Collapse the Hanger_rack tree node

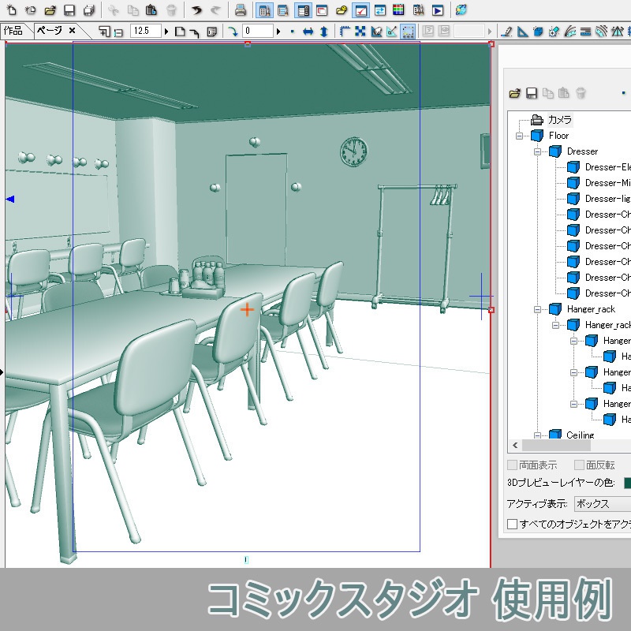[x=537, y=309]
